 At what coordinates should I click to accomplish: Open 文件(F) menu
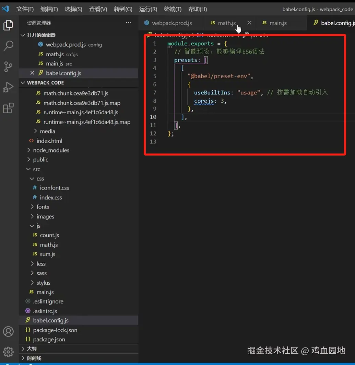(25, 9)
